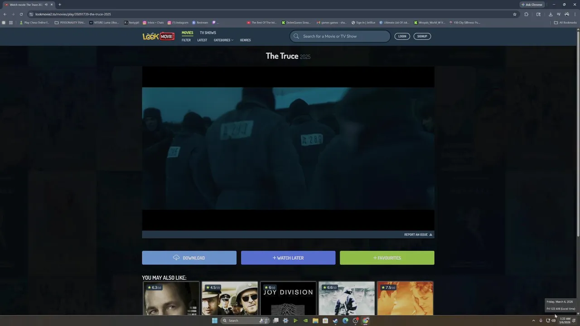Screen dimensions: 580x326
Task: Open the recommended movie rated 4.5
Action: tap(230, 298)
